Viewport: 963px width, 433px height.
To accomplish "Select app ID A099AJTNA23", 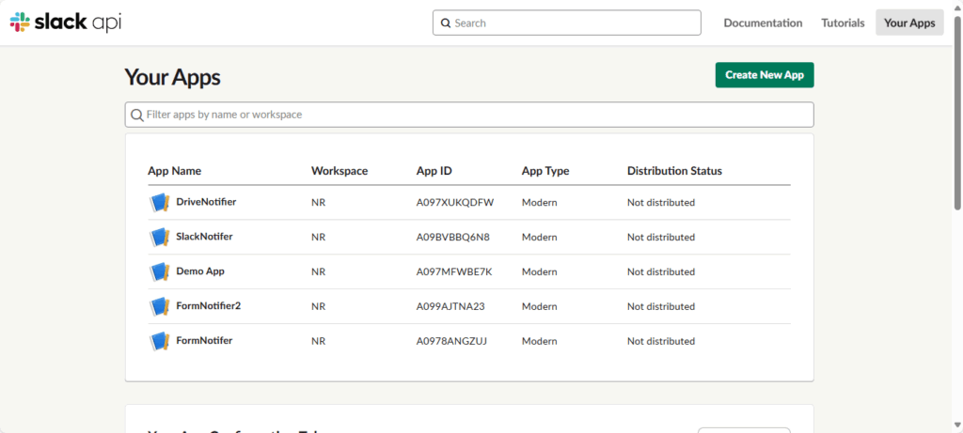I will [x=450, y=306].
